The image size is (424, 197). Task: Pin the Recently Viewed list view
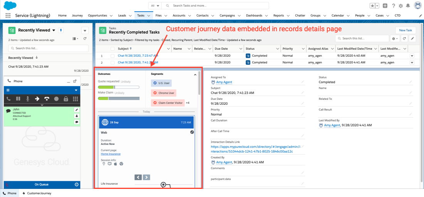(61, 30)
